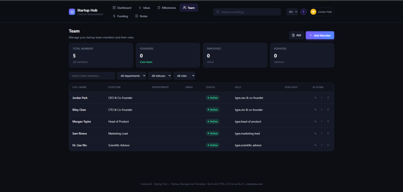
Task: Click the last action icon in Jordan Park's row
Action: [328, 98]
